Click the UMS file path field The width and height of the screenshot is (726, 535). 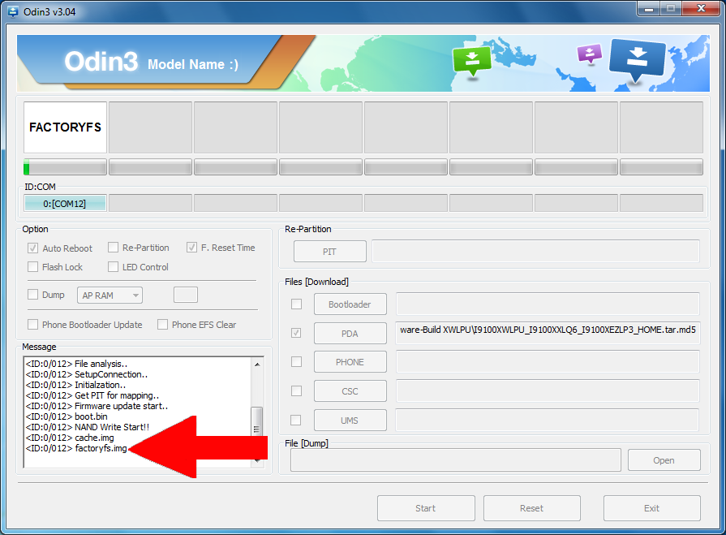547,421
